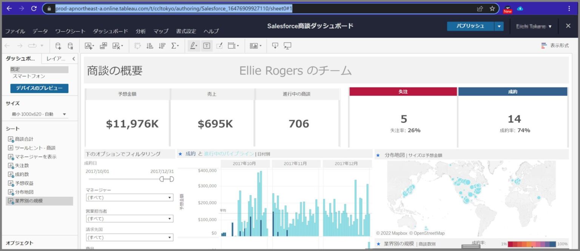580x251 pixels.
Task: Toggle the highlight pen tool
Action: click(194, 46)
